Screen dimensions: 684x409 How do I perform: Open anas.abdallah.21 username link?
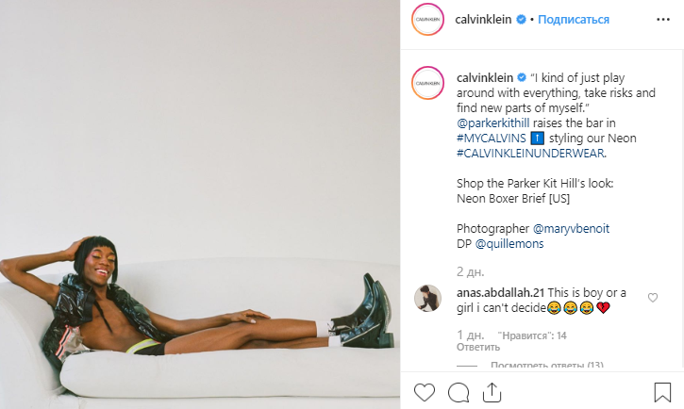(500, 293)
